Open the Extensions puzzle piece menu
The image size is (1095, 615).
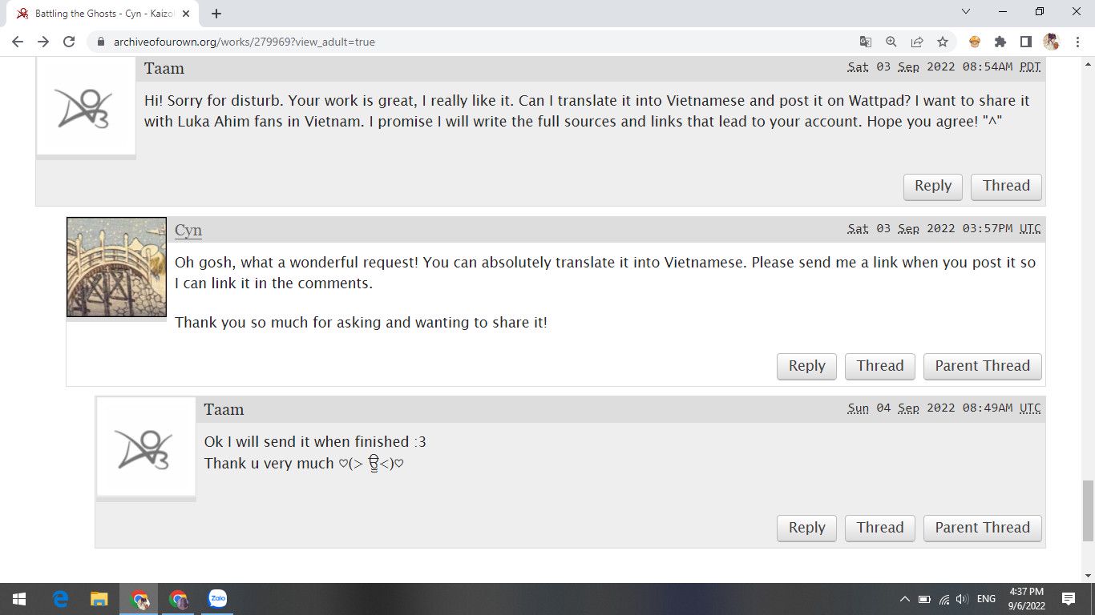tap(1000, 42)
